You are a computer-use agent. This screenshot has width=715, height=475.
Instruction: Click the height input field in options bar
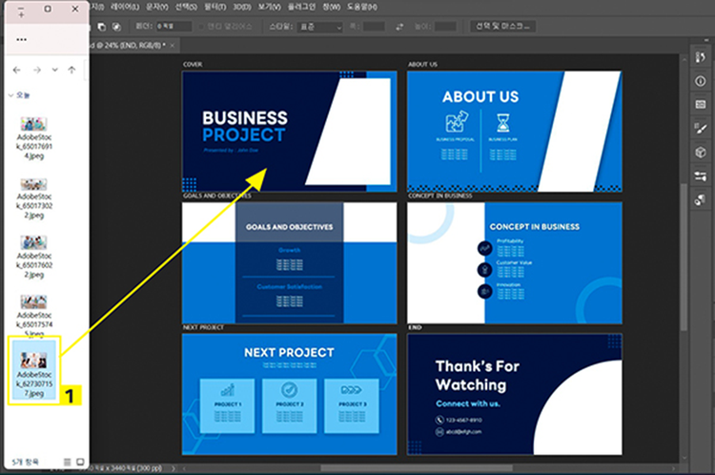click(x=445, y=27)
